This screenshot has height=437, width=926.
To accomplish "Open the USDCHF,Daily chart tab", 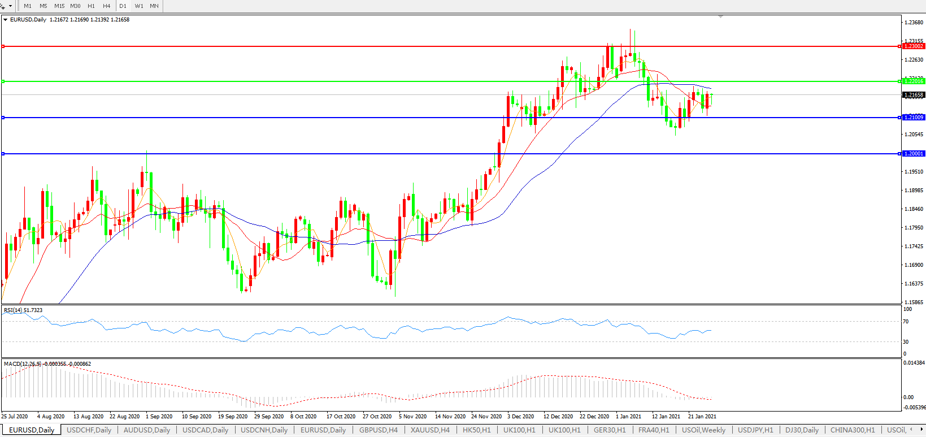I will click(x=89, y=430).
